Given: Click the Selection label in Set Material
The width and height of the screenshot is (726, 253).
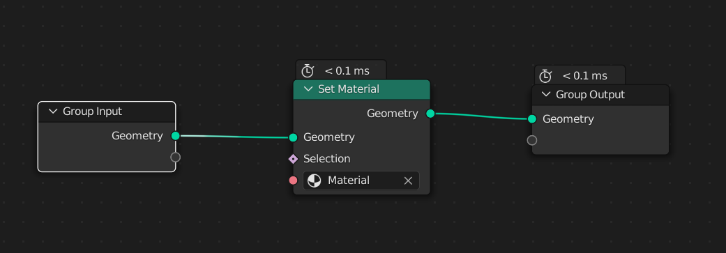Looking at the screenshot, I should tap(327, 159).
